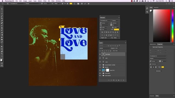The height and width of the screenshot is (98, 175).
Task: Select the Hand tool
Action: 2,51
